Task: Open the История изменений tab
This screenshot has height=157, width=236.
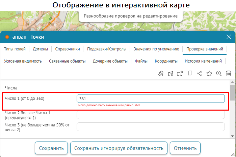Action: pyautogui.click(x=203, y=61)
